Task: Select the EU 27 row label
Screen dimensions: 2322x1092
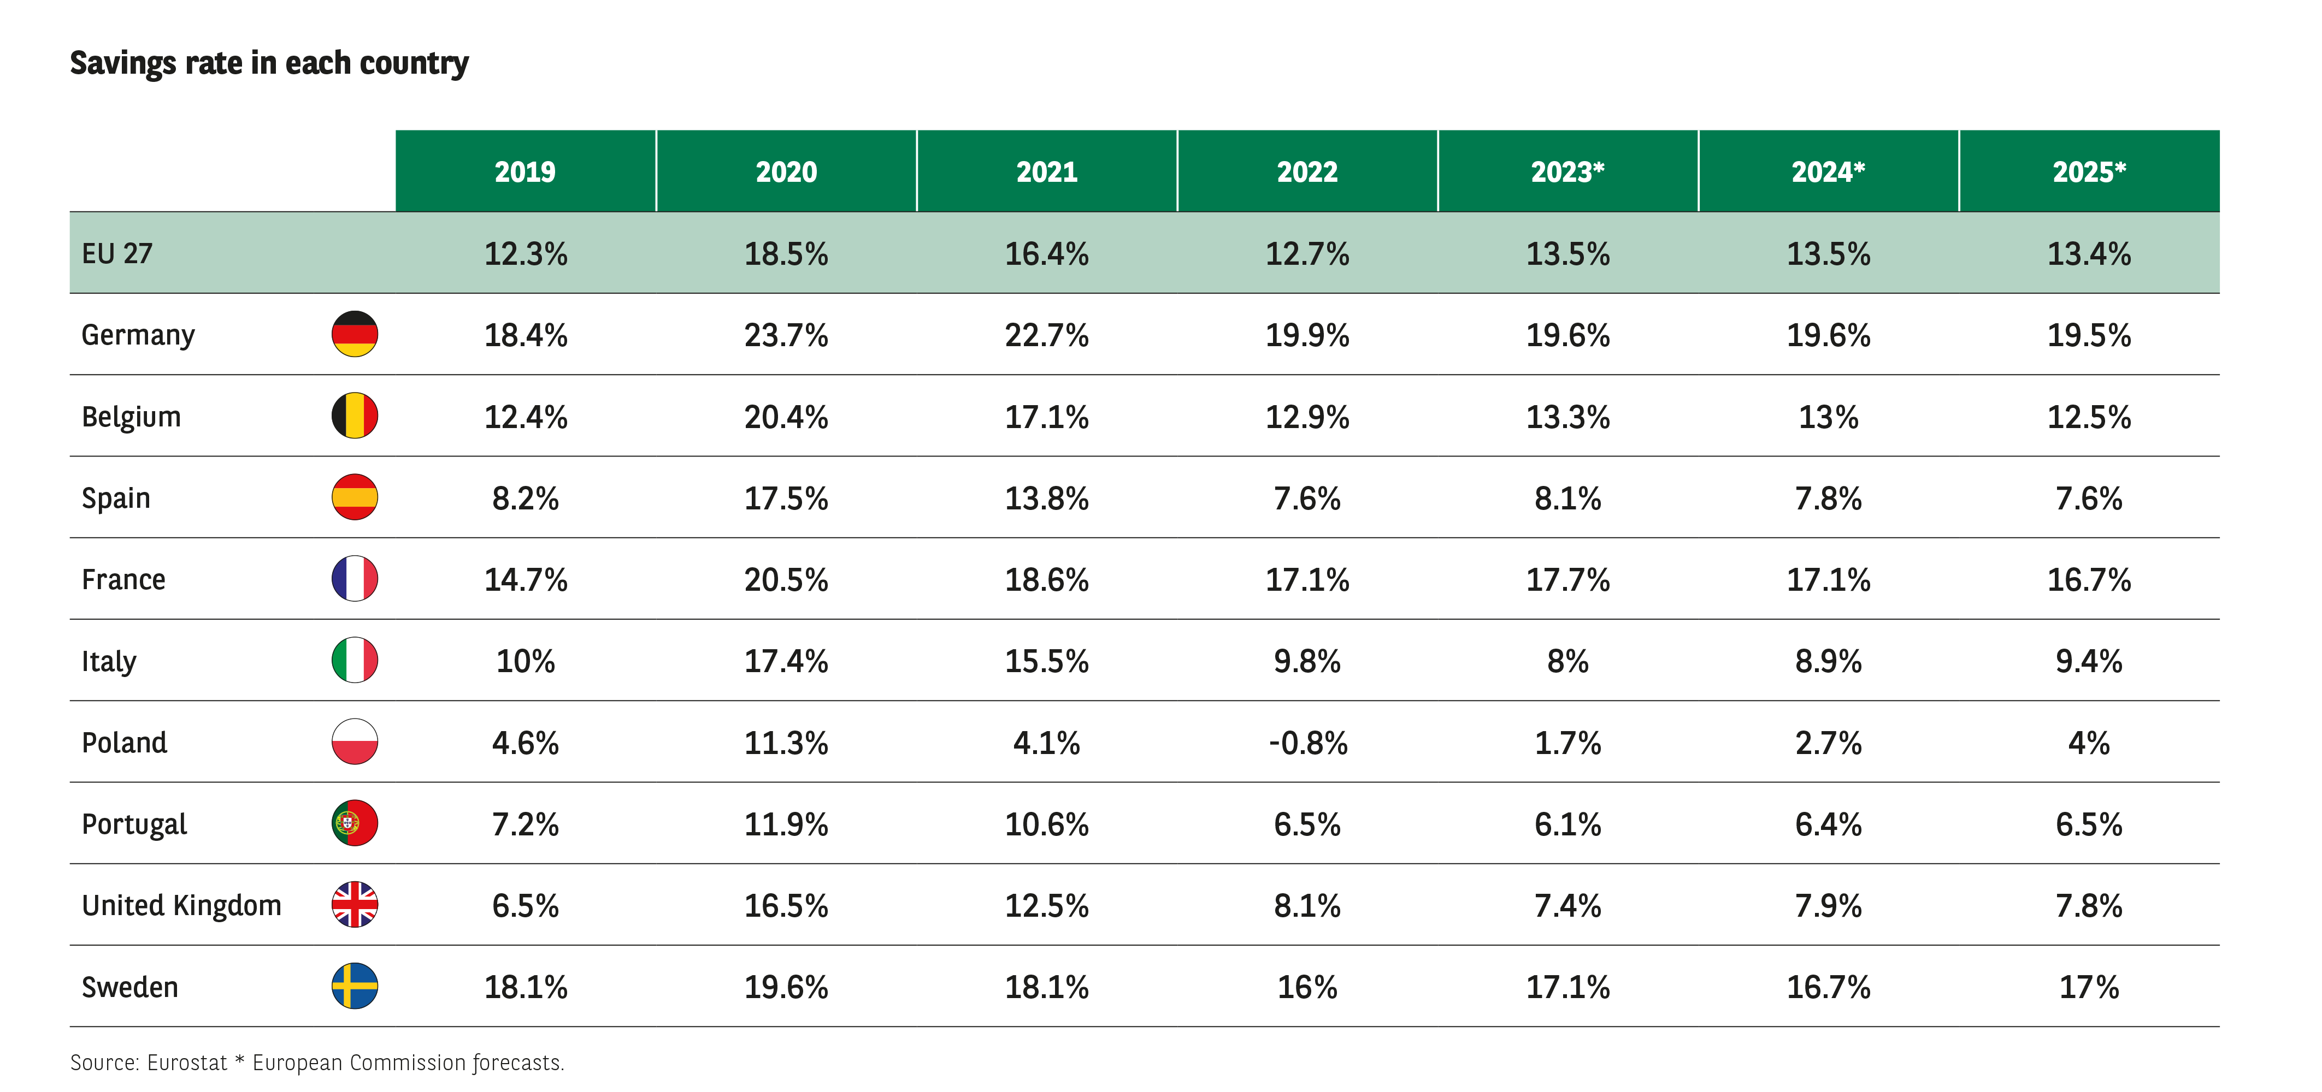Action: pos(117,253)
